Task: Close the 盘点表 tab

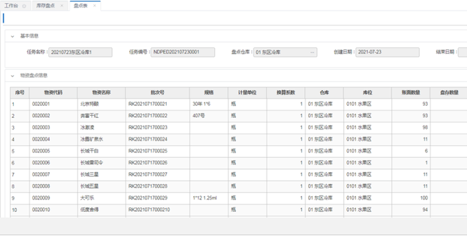Action: coord(95,6)
